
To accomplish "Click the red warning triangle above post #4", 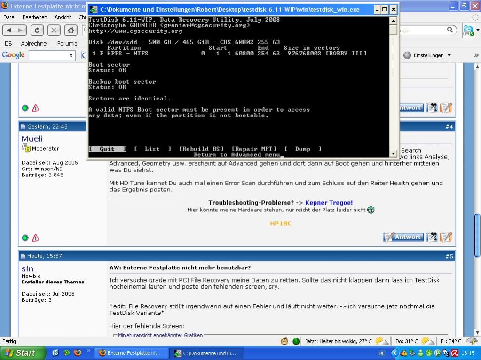I will [36, 108].
